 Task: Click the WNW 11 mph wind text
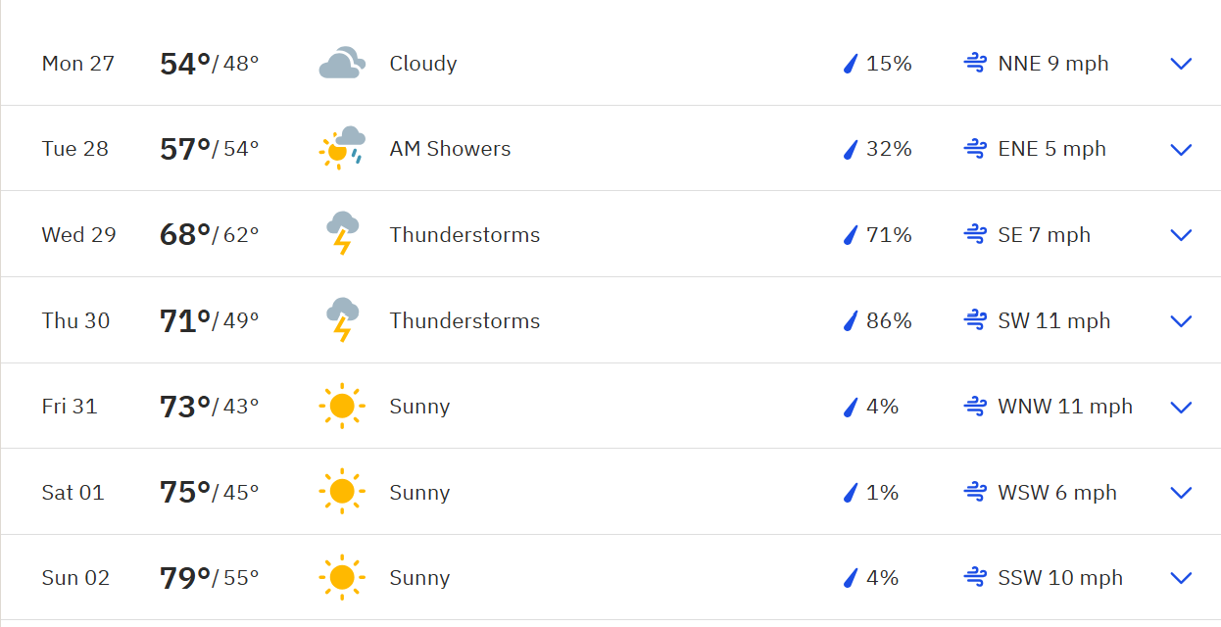1065,407
